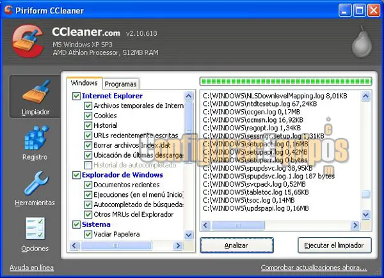The height and width of the screenshot is (278, 384).
Task: Click options list scroll up arrow
Action: [x=189, y=96]
